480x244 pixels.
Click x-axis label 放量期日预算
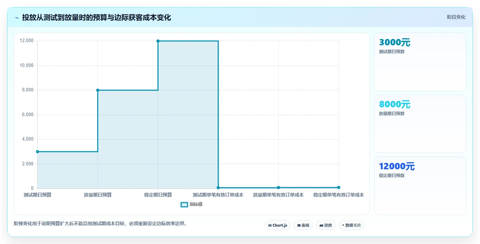click(x=97, y=195)
